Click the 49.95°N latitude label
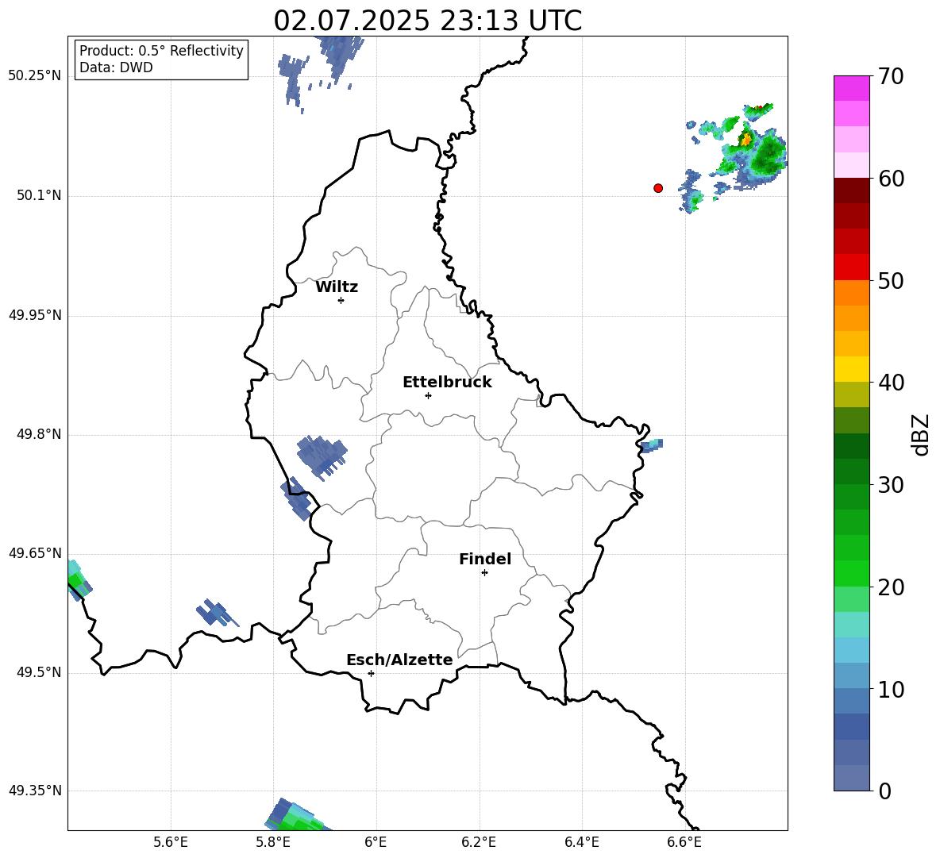The width and height of the screenshot is (940, 858). coord(35,315)
